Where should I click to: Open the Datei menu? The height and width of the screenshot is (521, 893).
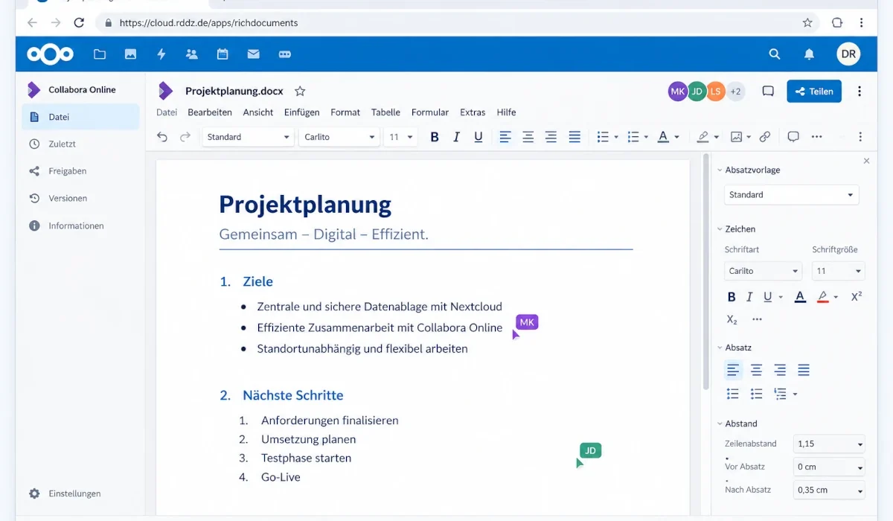click(167, 112)
